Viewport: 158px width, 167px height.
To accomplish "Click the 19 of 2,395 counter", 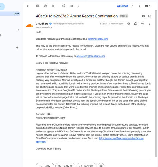I will [x=123, y=6].
